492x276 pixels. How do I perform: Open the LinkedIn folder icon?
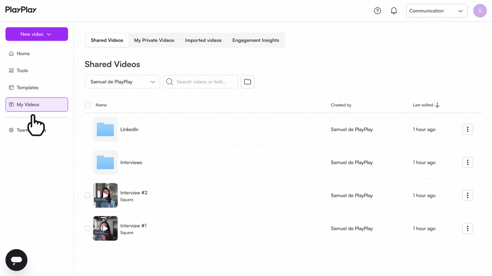105,129
